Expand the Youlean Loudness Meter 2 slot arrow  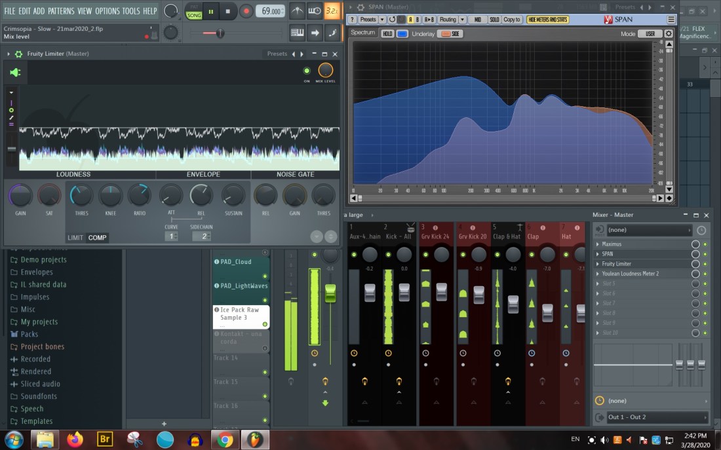597,274
